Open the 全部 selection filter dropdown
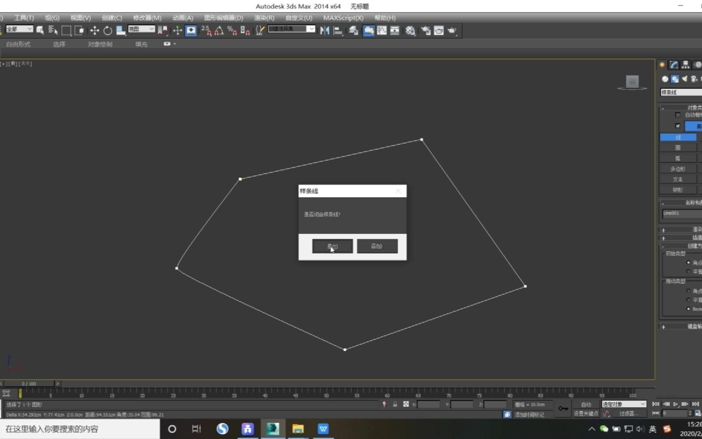This screenshot has height=439, width=702. (19, 29)
